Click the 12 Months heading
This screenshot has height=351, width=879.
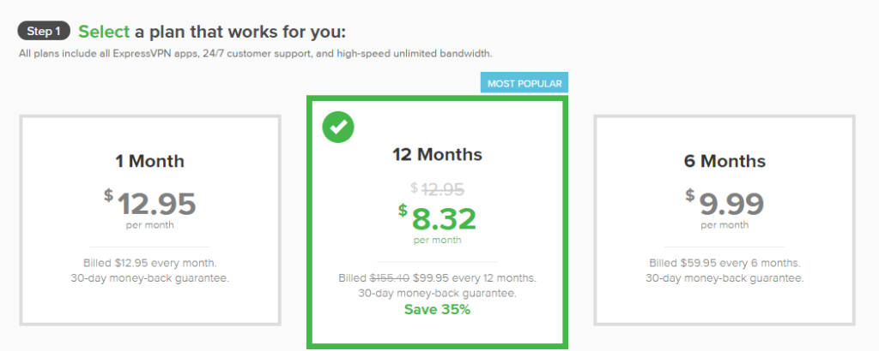pos(437,155)
